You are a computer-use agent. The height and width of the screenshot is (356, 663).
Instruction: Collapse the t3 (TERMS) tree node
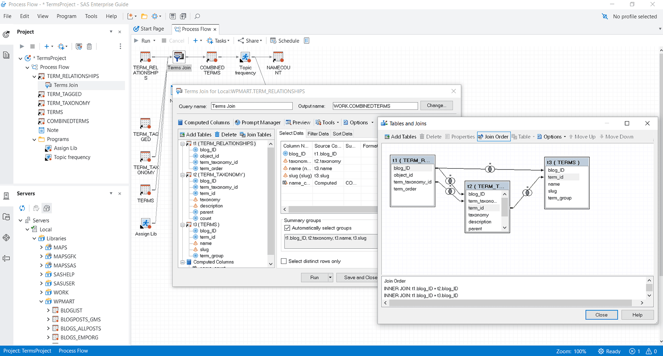(x=182, y=225)
